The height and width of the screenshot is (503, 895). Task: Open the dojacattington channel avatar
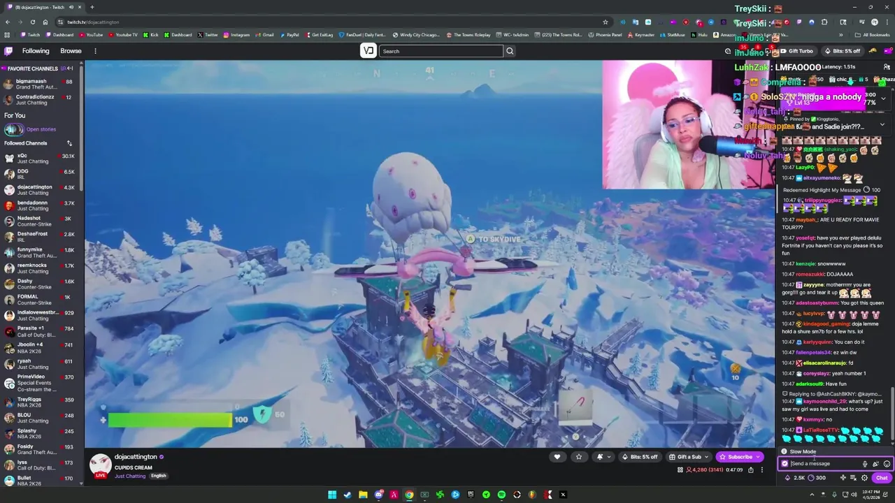pos(101,465)
